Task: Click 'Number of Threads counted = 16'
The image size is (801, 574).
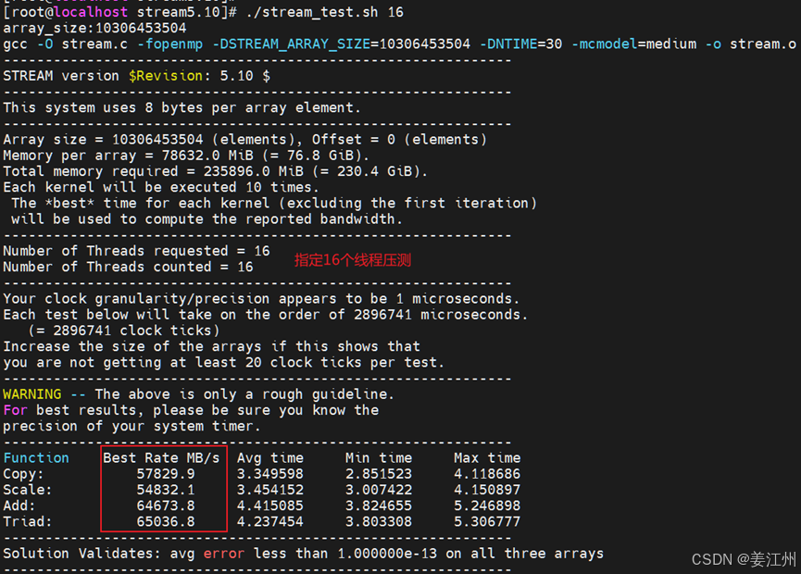Action: (128, 267)
